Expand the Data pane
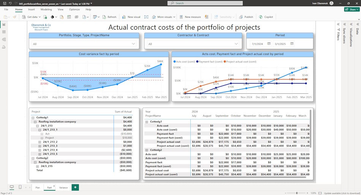 click(x=358, y=24)
